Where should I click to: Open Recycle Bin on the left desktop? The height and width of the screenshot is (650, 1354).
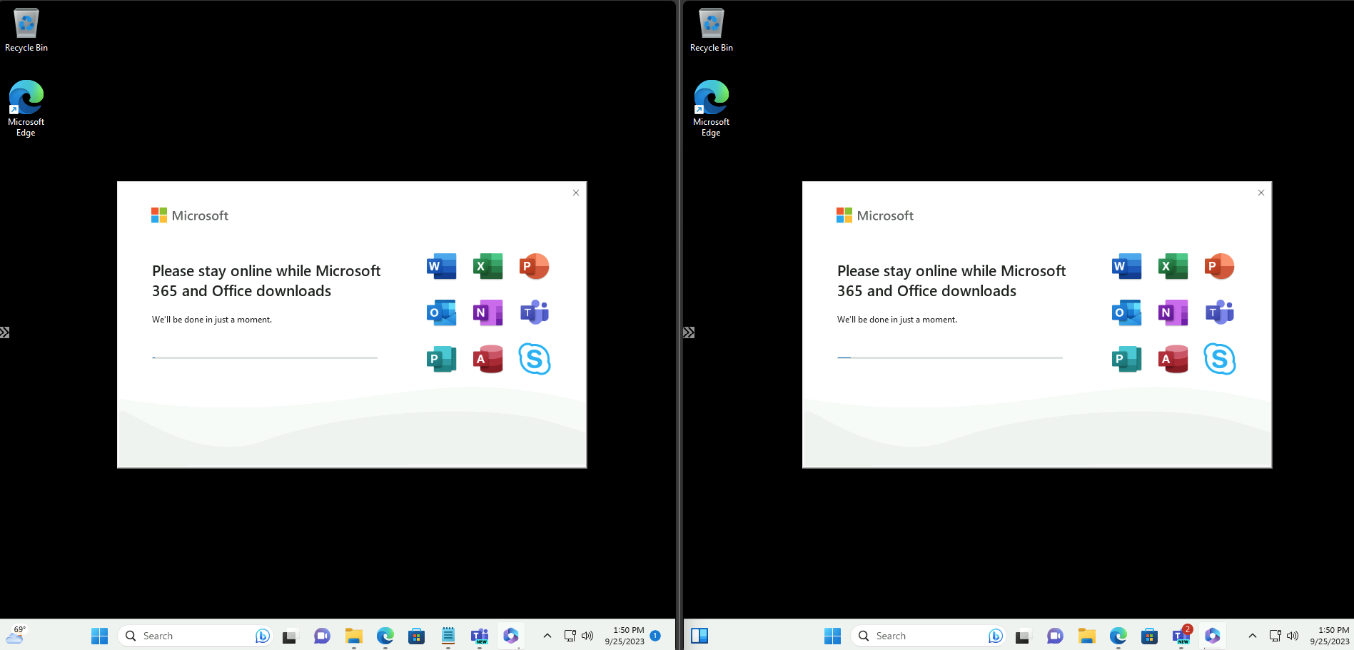click(26, 30)
